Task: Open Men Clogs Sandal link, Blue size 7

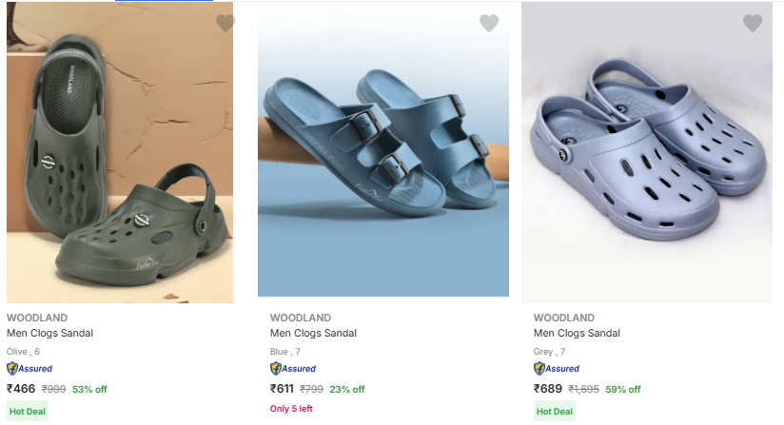Action: [313, 333]
